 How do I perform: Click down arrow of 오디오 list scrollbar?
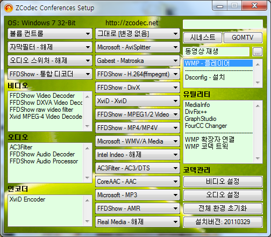point(87,178)
